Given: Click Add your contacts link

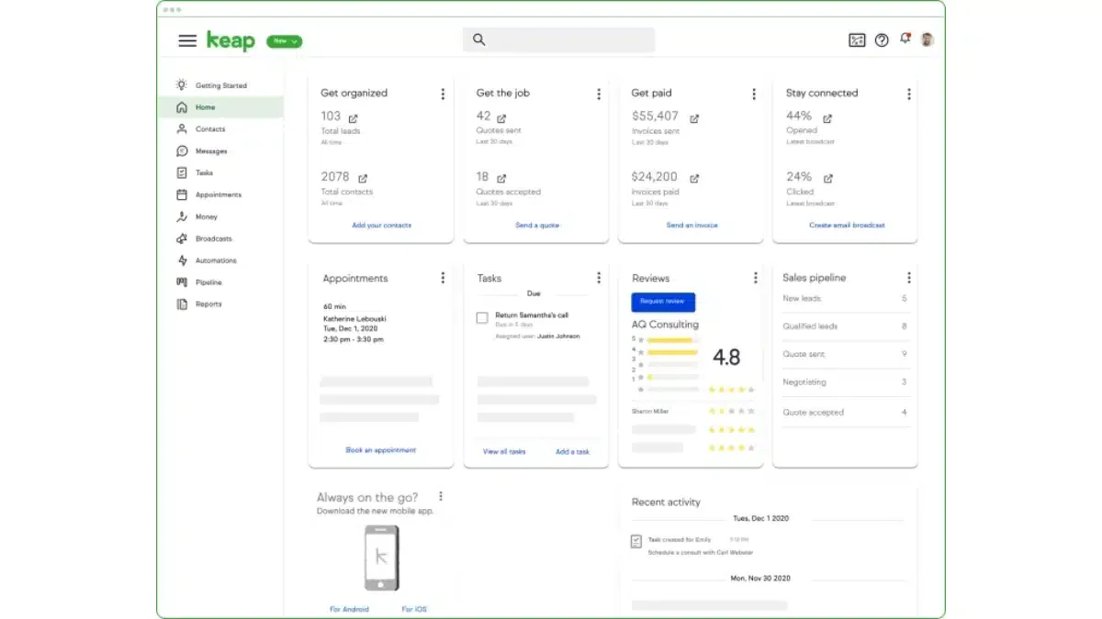Looking at the screenshot, I should tap(381, 225).
